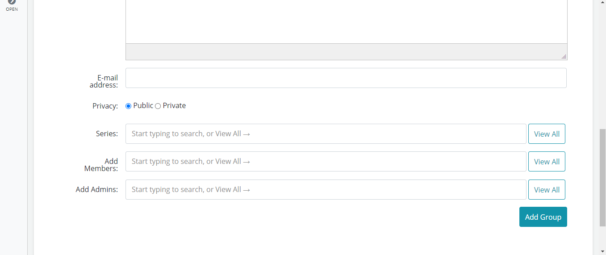Image resolution: width=606 pixels, height=255 pixels.
Task: Click the Add Admins label
Action: 97,189
